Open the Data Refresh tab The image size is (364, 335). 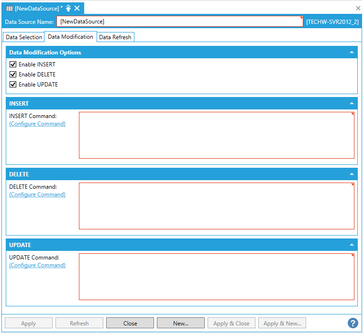click(115, 37)
